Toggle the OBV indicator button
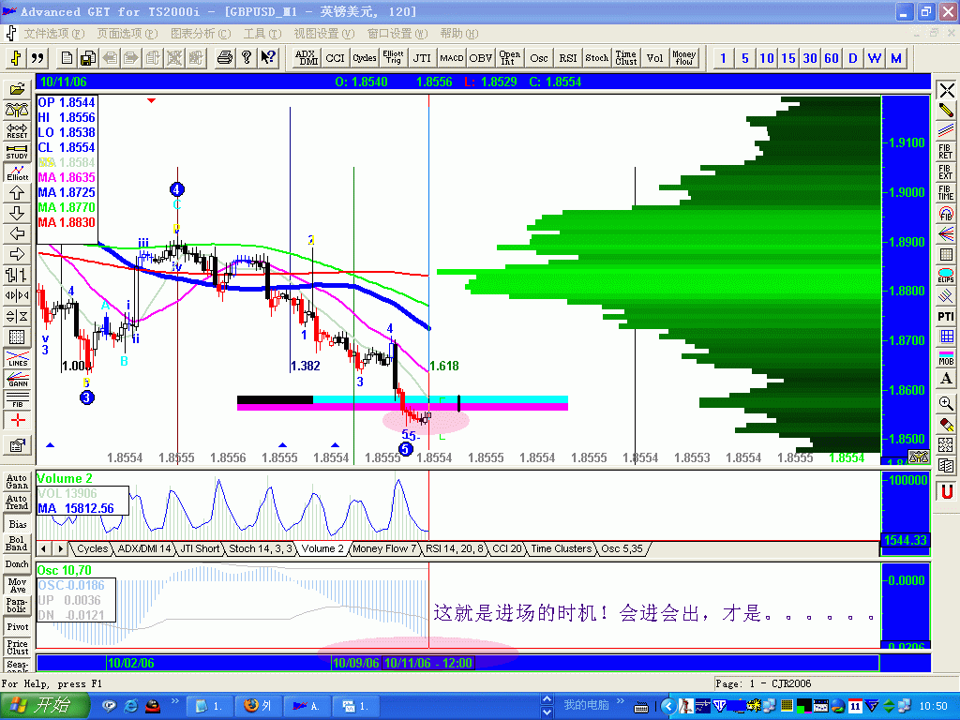 pos(480,58)
